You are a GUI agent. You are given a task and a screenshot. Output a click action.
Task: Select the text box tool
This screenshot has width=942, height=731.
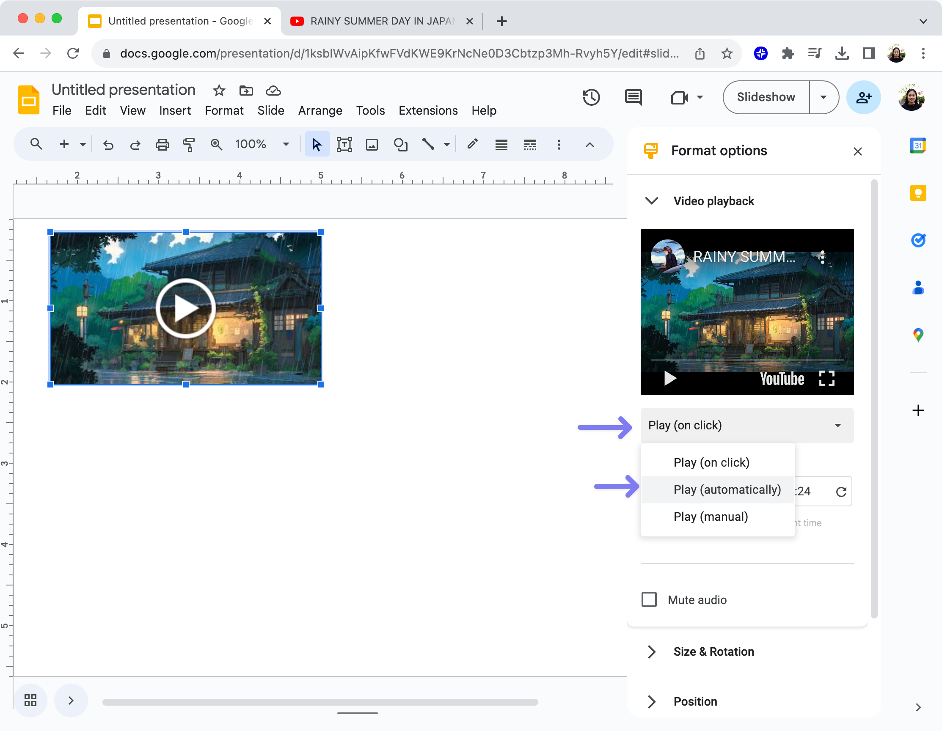344,145
